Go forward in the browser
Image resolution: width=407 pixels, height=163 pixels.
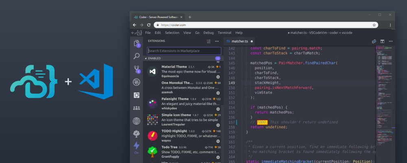pos(142,25)
